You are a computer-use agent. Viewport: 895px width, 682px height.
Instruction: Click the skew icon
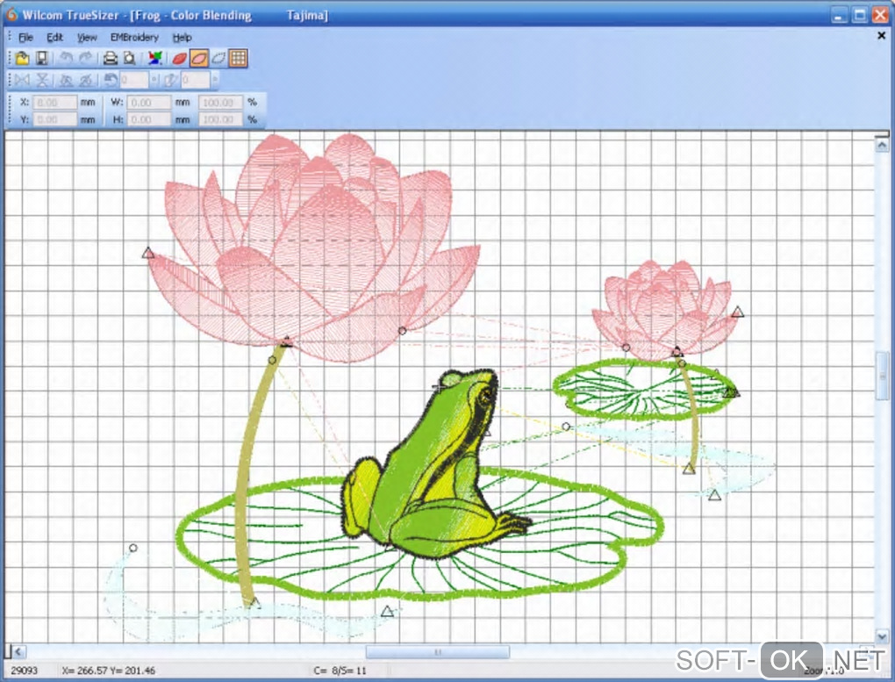170,80
